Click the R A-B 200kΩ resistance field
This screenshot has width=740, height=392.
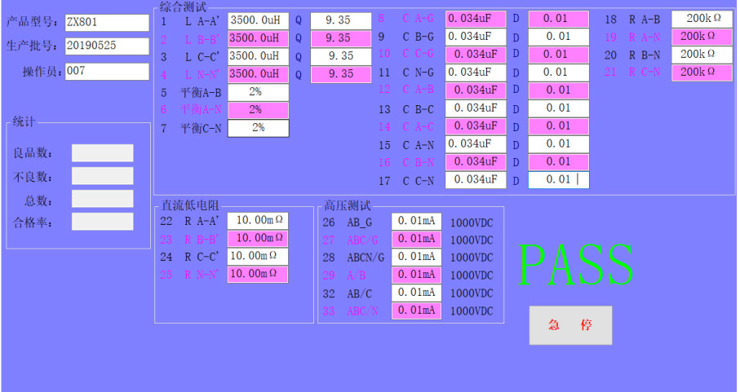coord(702,19)
